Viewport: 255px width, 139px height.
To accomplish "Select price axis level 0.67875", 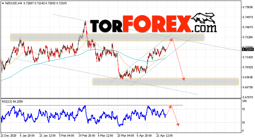I will click(x=248, y=97).
